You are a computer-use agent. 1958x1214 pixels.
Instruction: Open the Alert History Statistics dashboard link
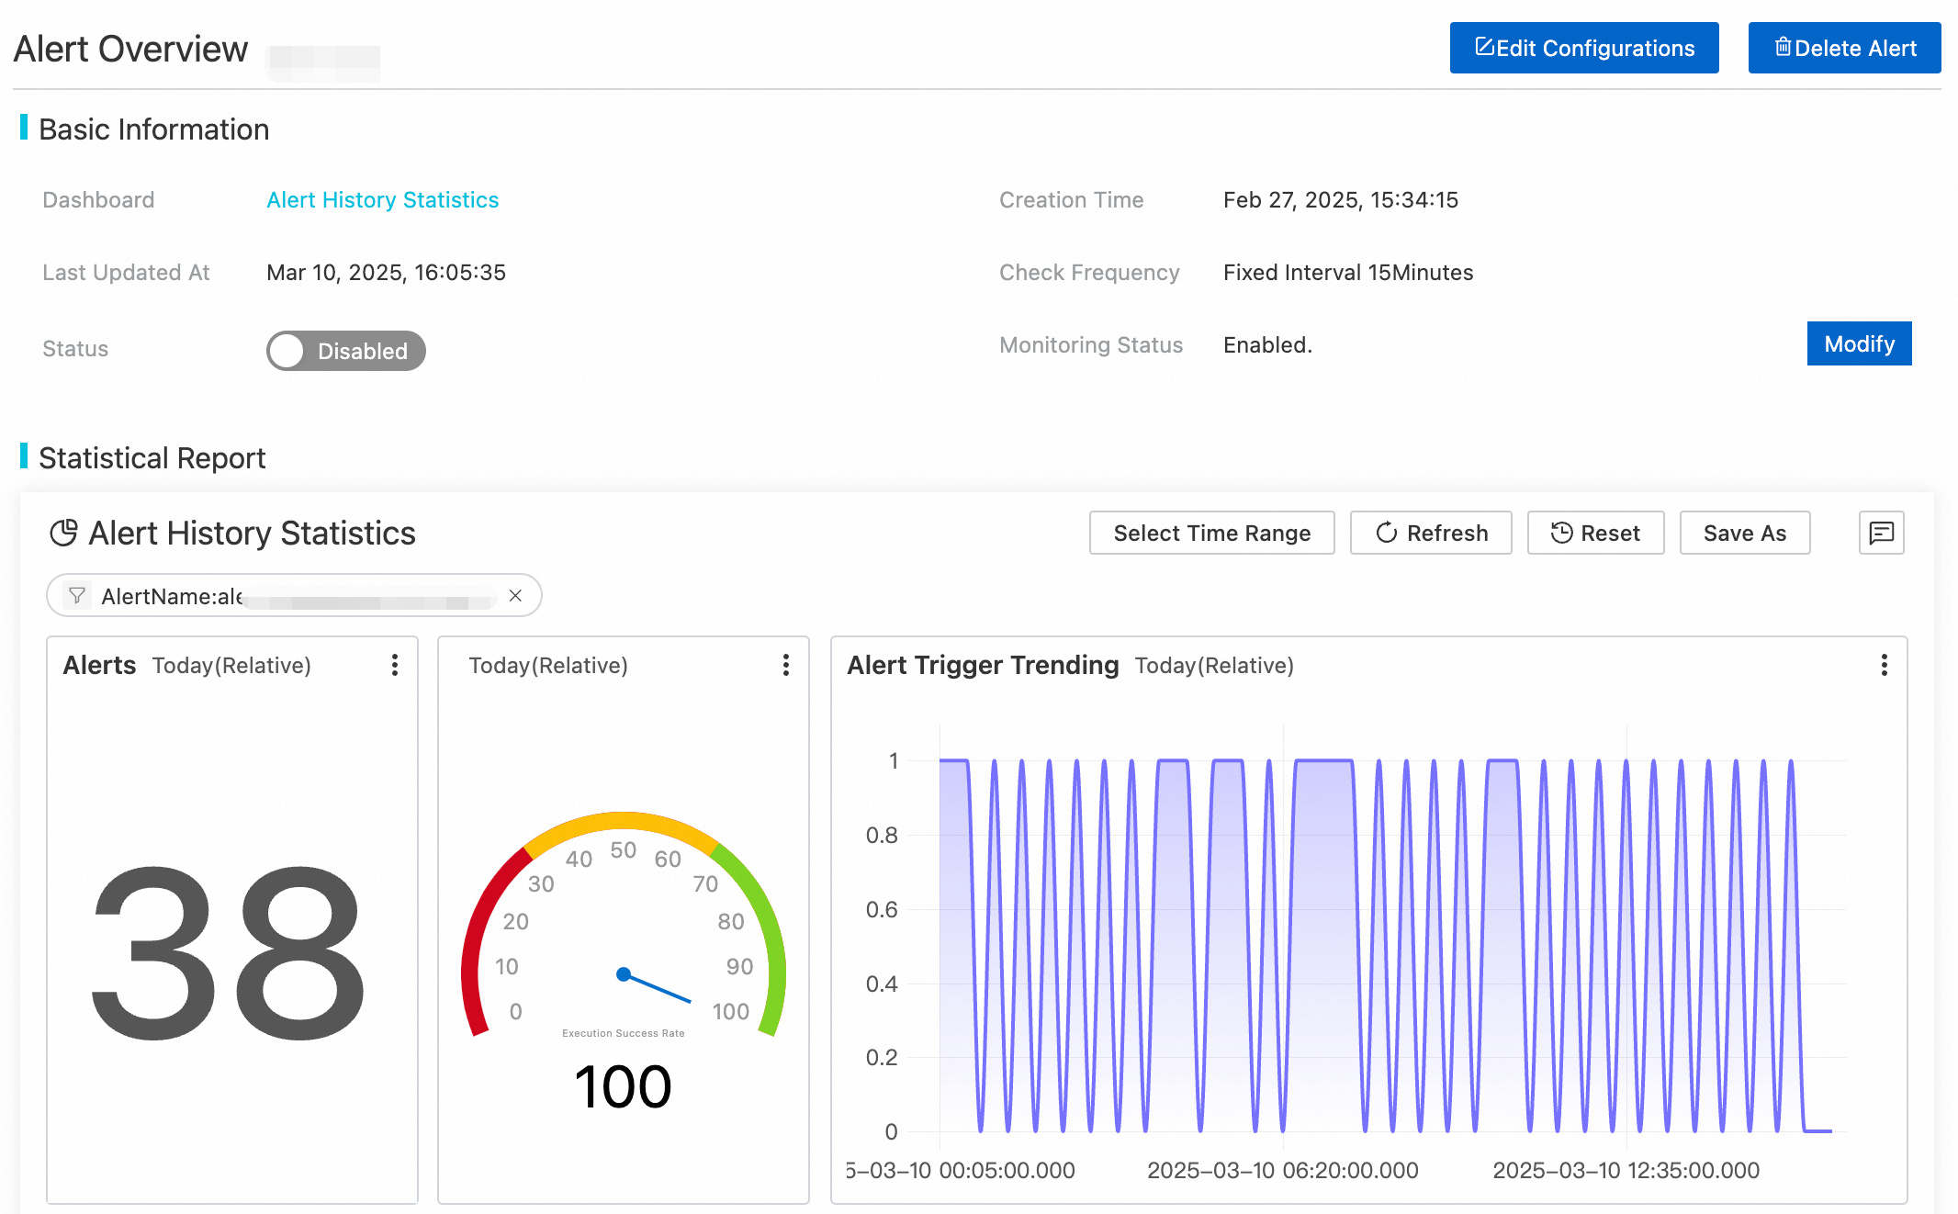point(382,200)
